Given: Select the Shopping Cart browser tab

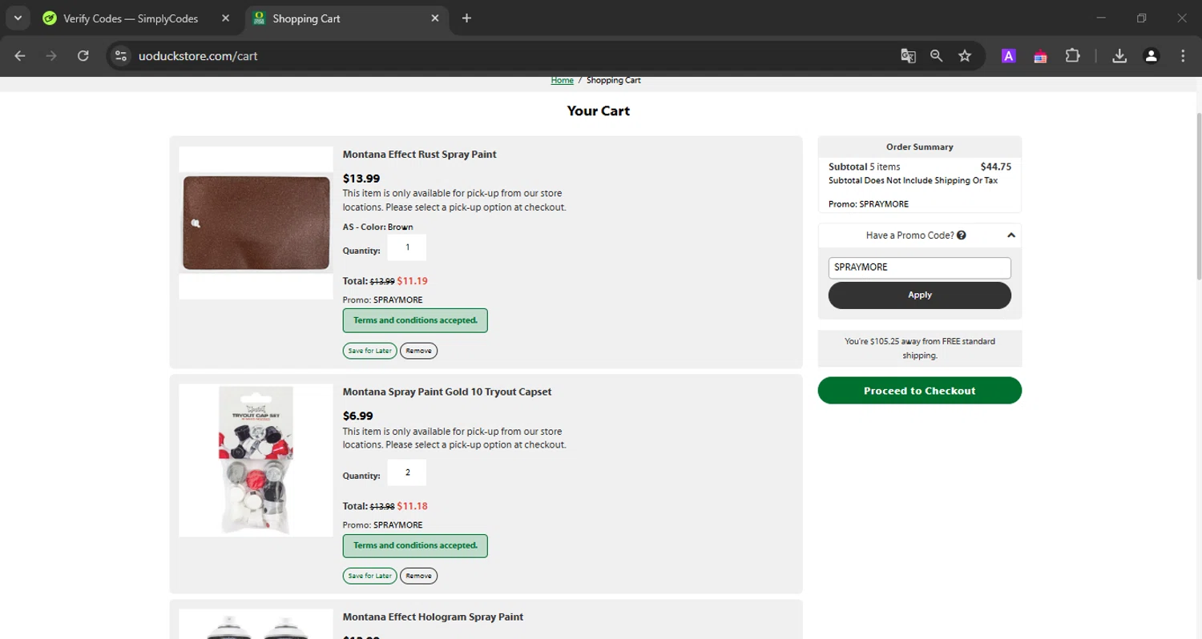Looking at the screenshot, I should pos(347,18).
